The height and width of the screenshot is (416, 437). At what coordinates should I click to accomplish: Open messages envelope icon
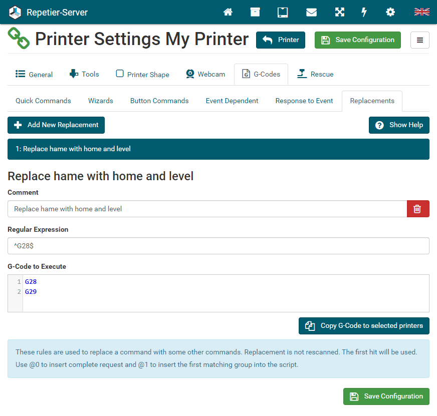tap(311, 12)
